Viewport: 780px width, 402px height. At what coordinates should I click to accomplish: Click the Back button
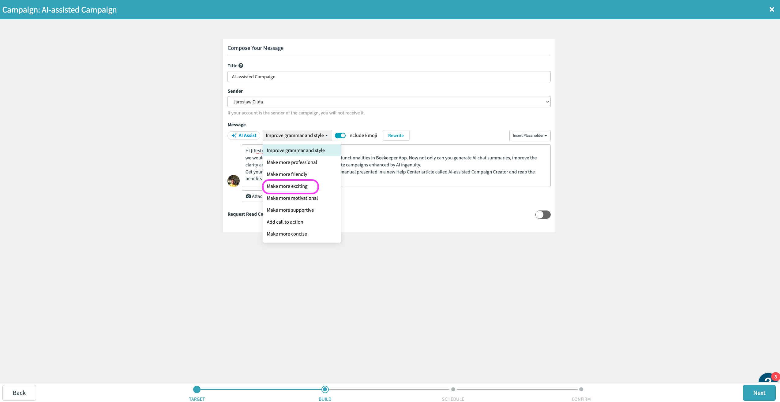[x=19, y=393]
